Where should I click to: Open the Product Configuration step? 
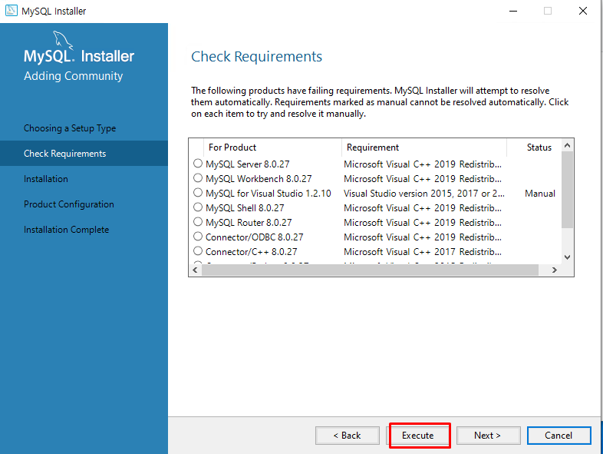point(69,204)
